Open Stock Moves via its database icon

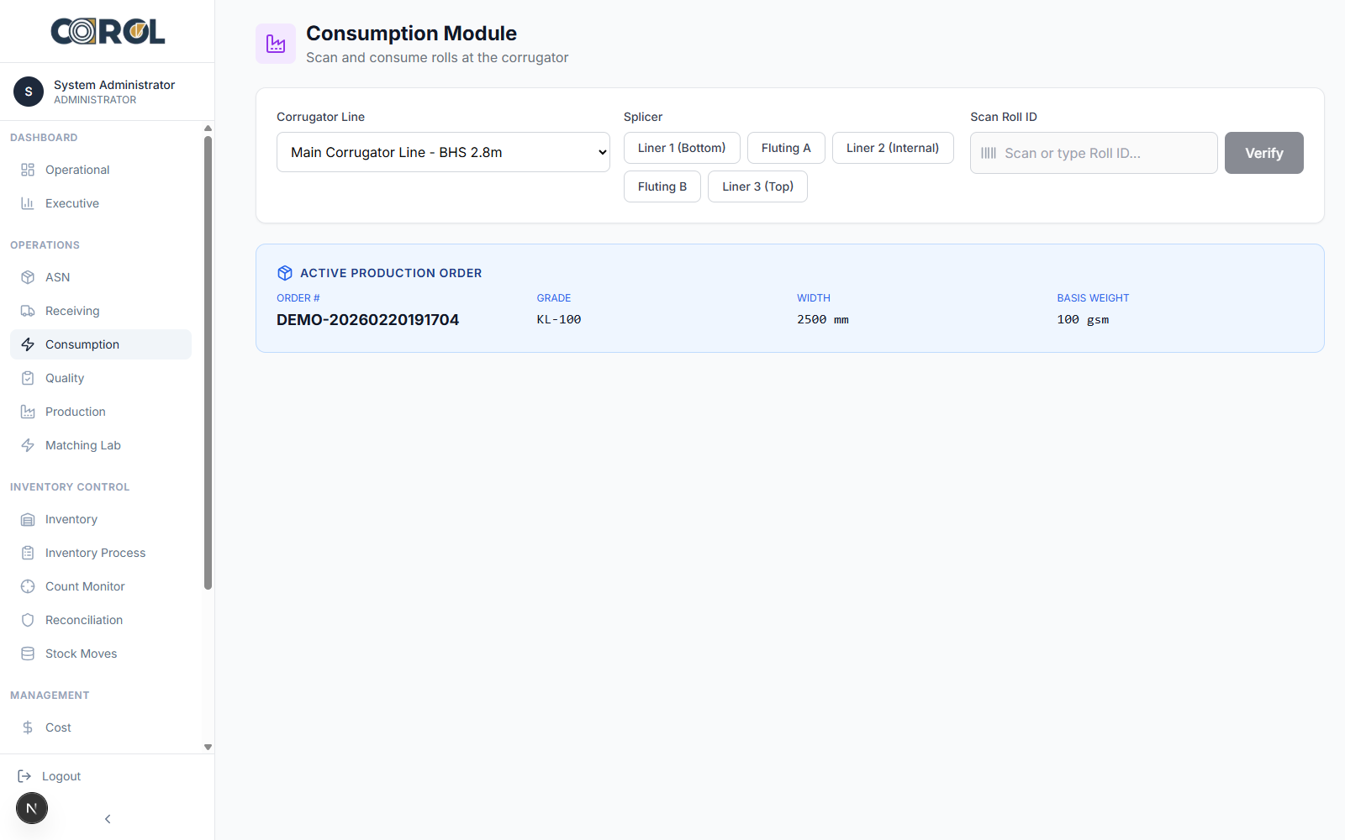28,653
